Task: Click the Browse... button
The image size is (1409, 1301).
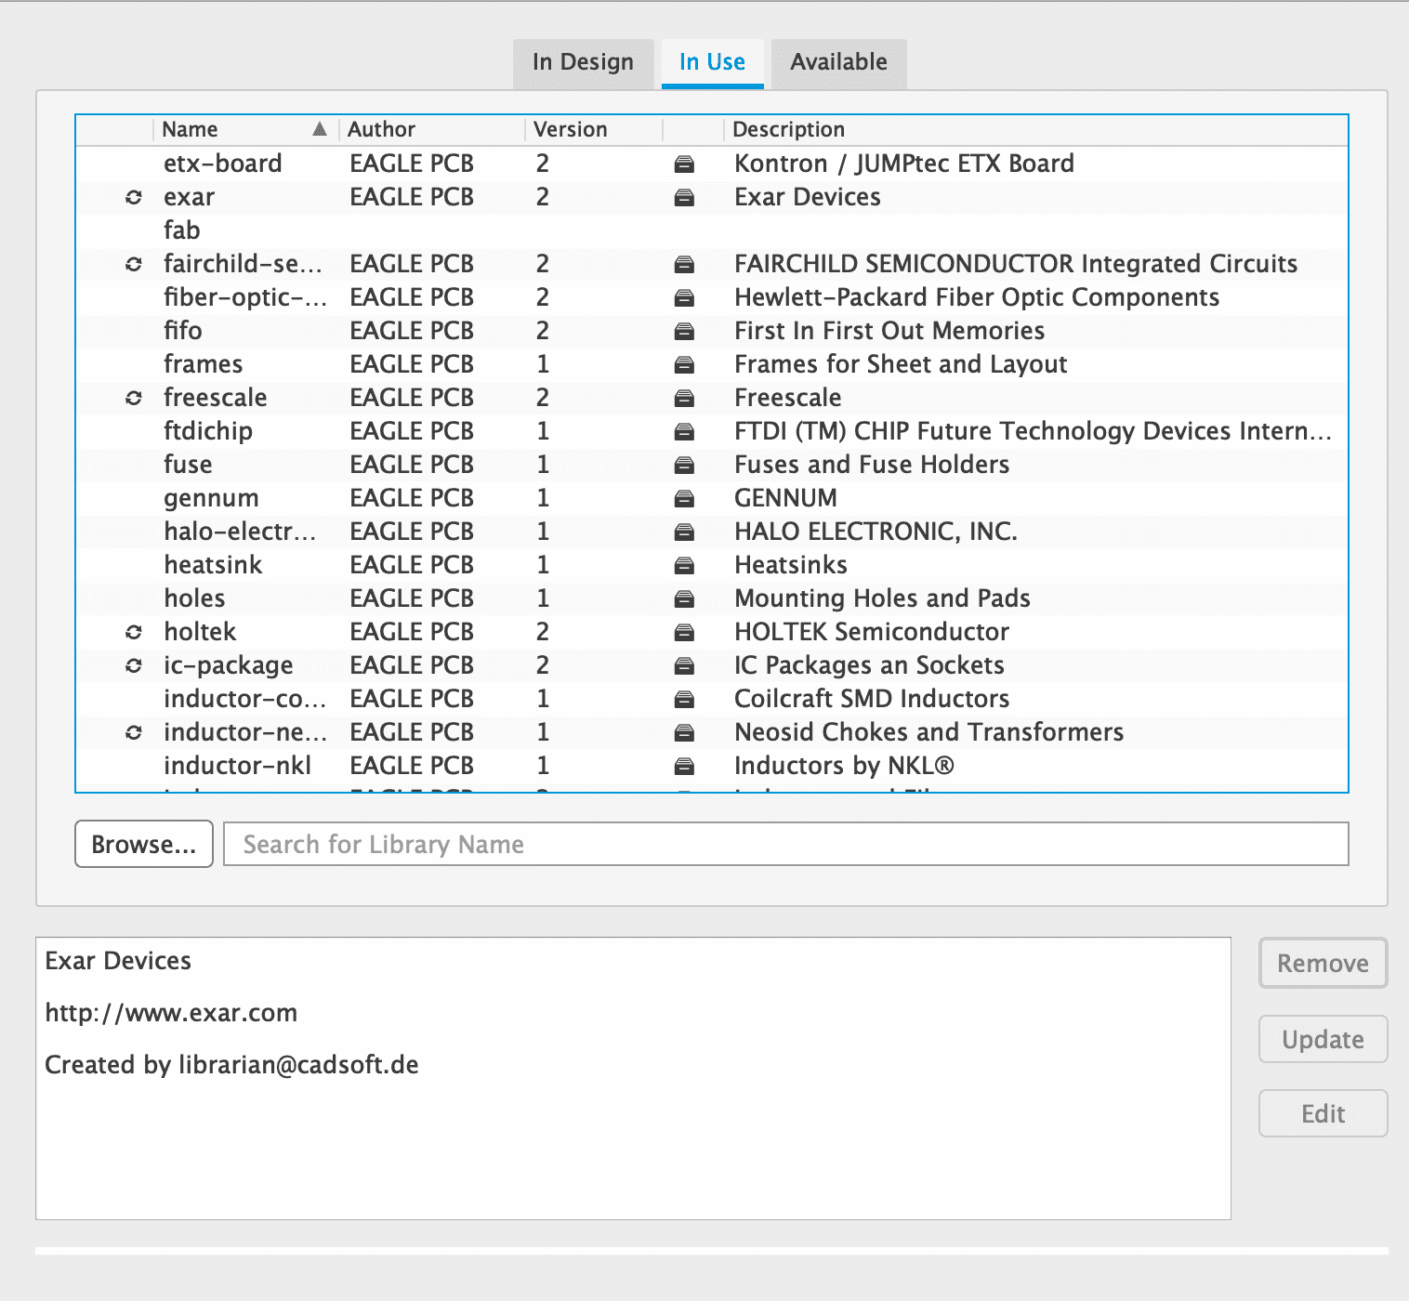Action: click(144, 844)
